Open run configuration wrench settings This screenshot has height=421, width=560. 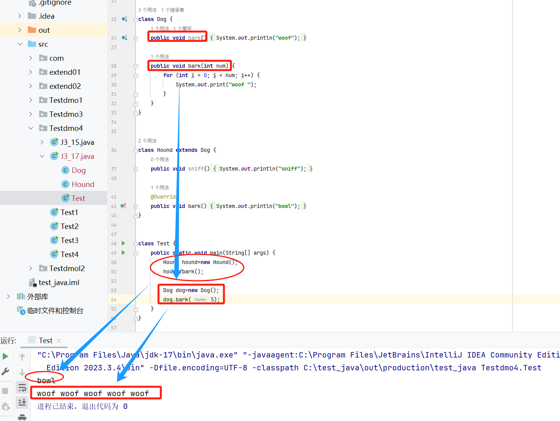(x=5, y=372)
